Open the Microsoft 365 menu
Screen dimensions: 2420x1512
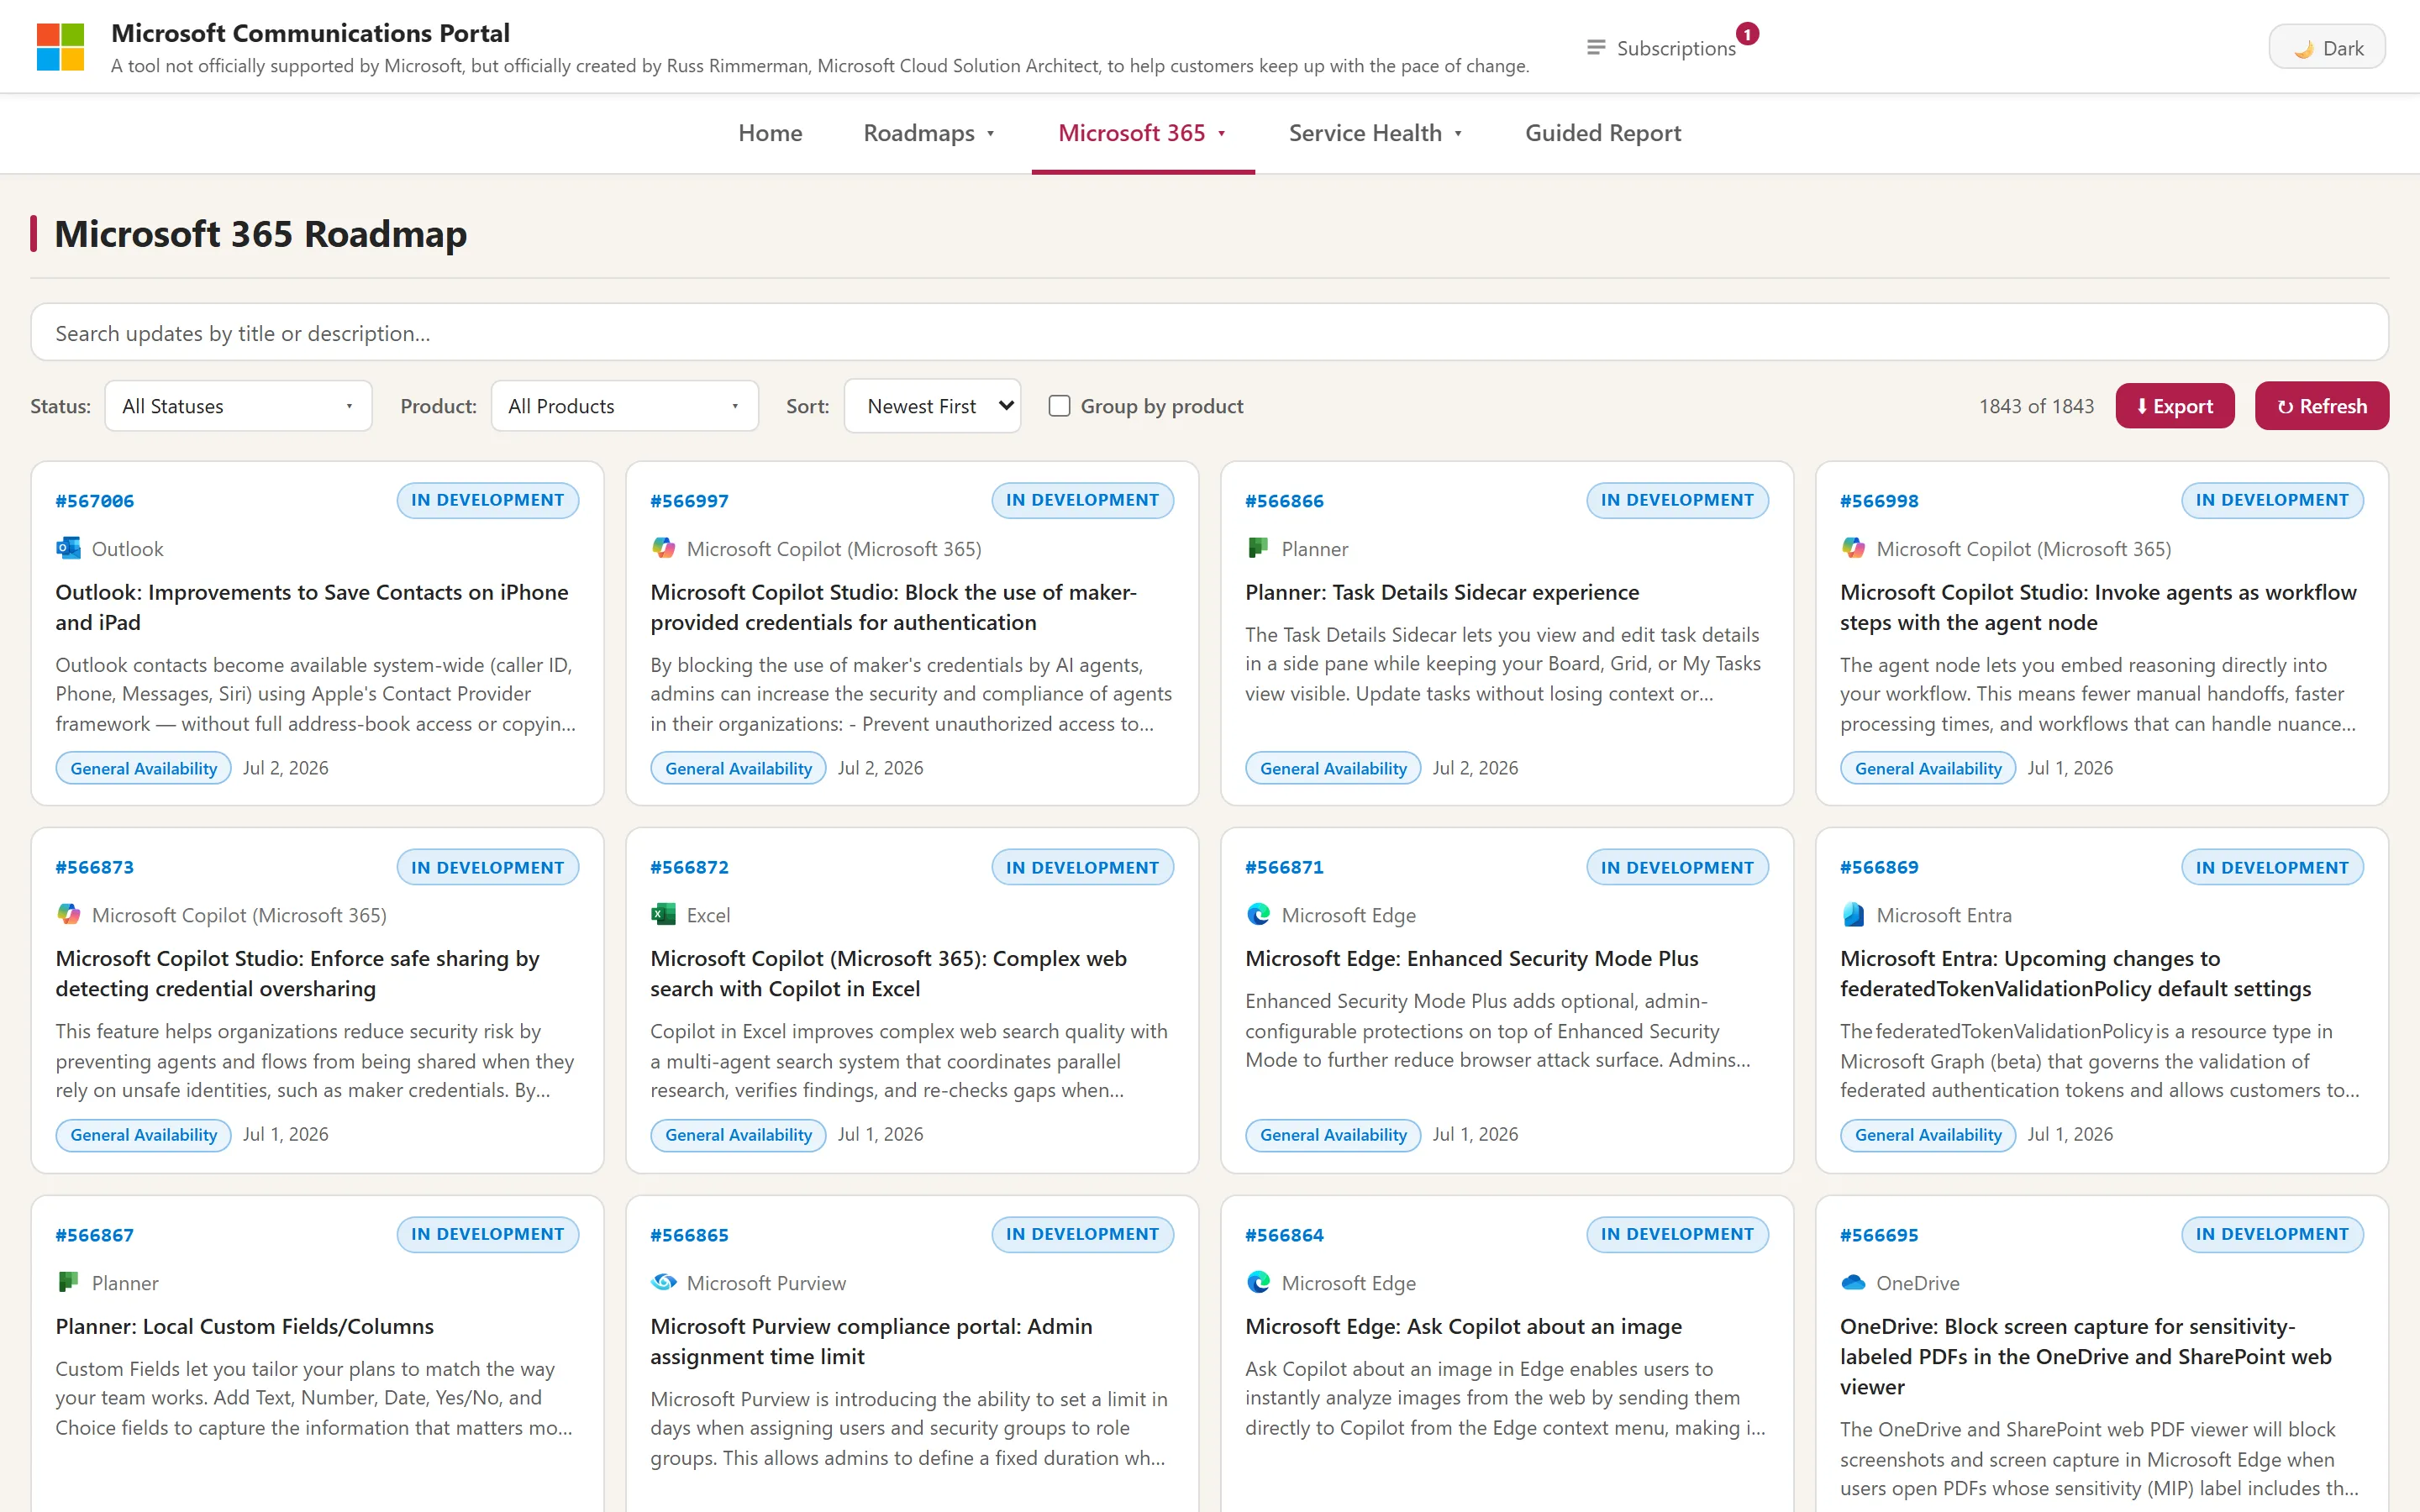coord(1142,133)
